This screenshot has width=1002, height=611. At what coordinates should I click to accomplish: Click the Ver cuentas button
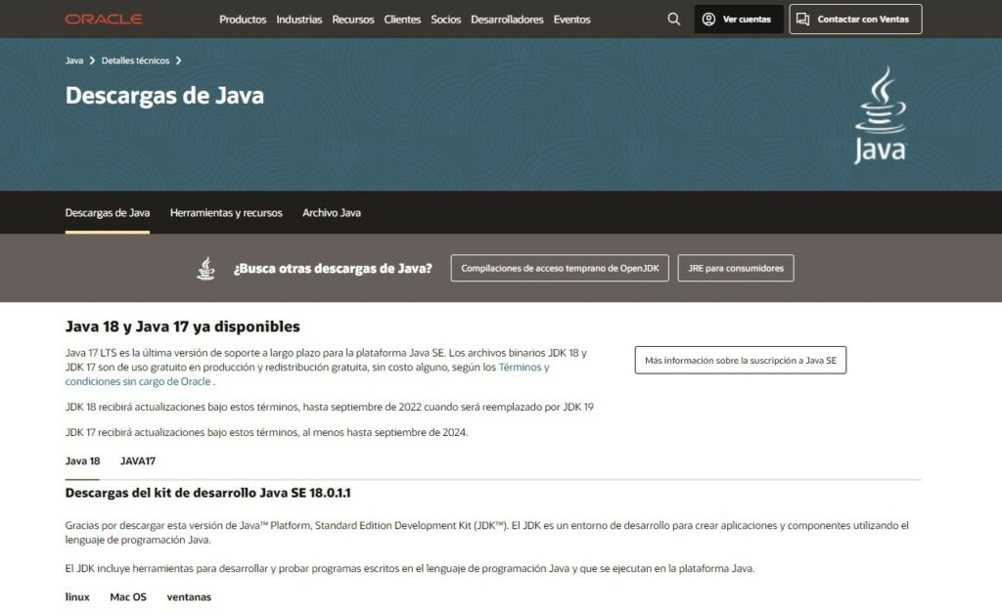[x=739, y=20]
